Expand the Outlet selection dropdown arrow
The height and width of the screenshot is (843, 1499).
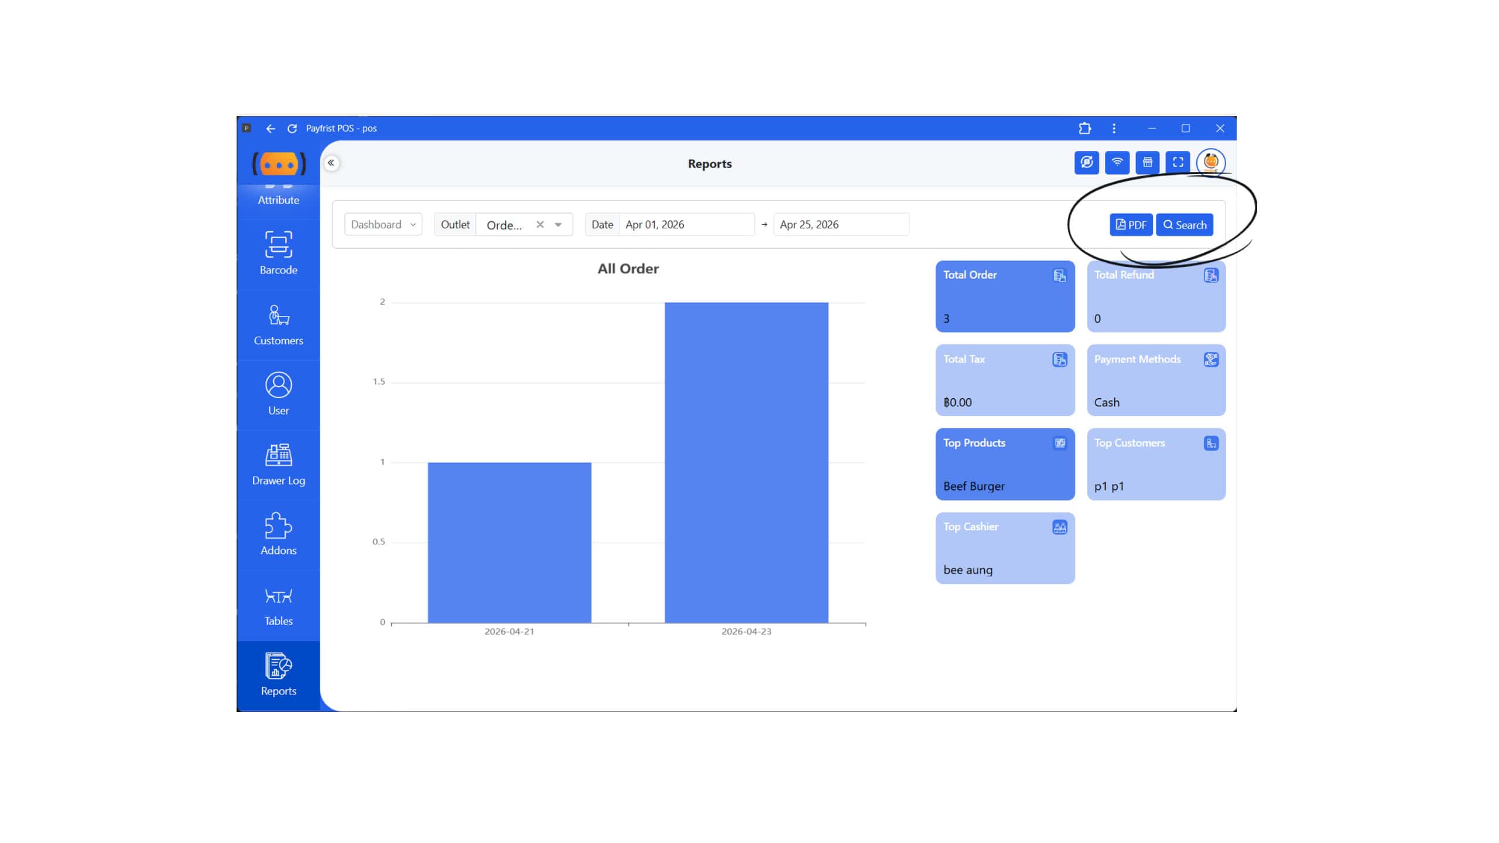[558, 224]
